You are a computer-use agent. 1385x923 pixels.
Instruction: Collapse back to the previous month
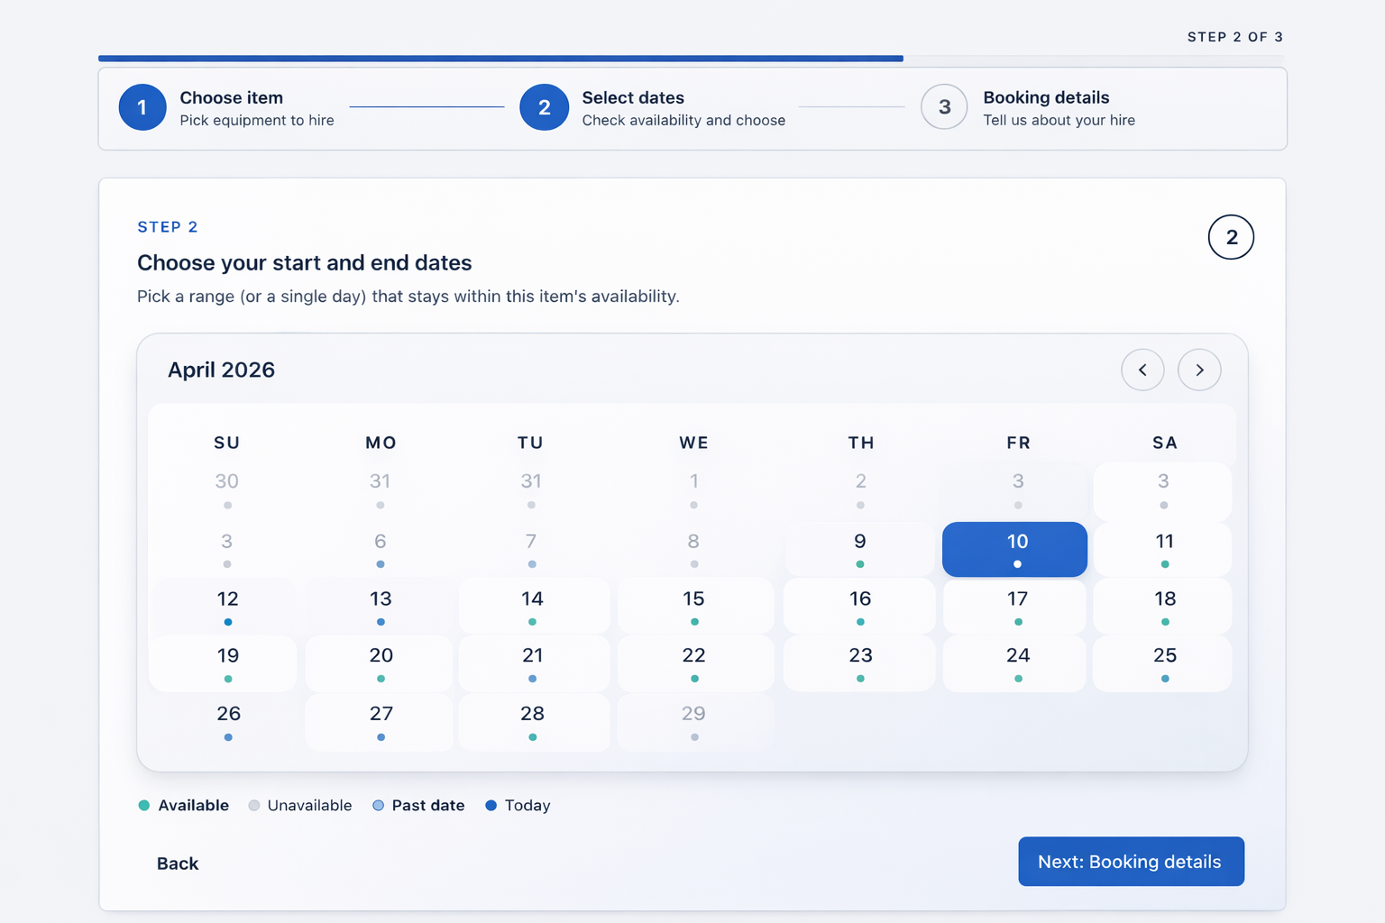[x=1142, y=370]
